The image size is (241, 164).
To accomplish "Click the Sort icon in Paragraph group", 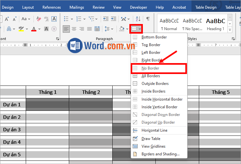I will point(138,19).
